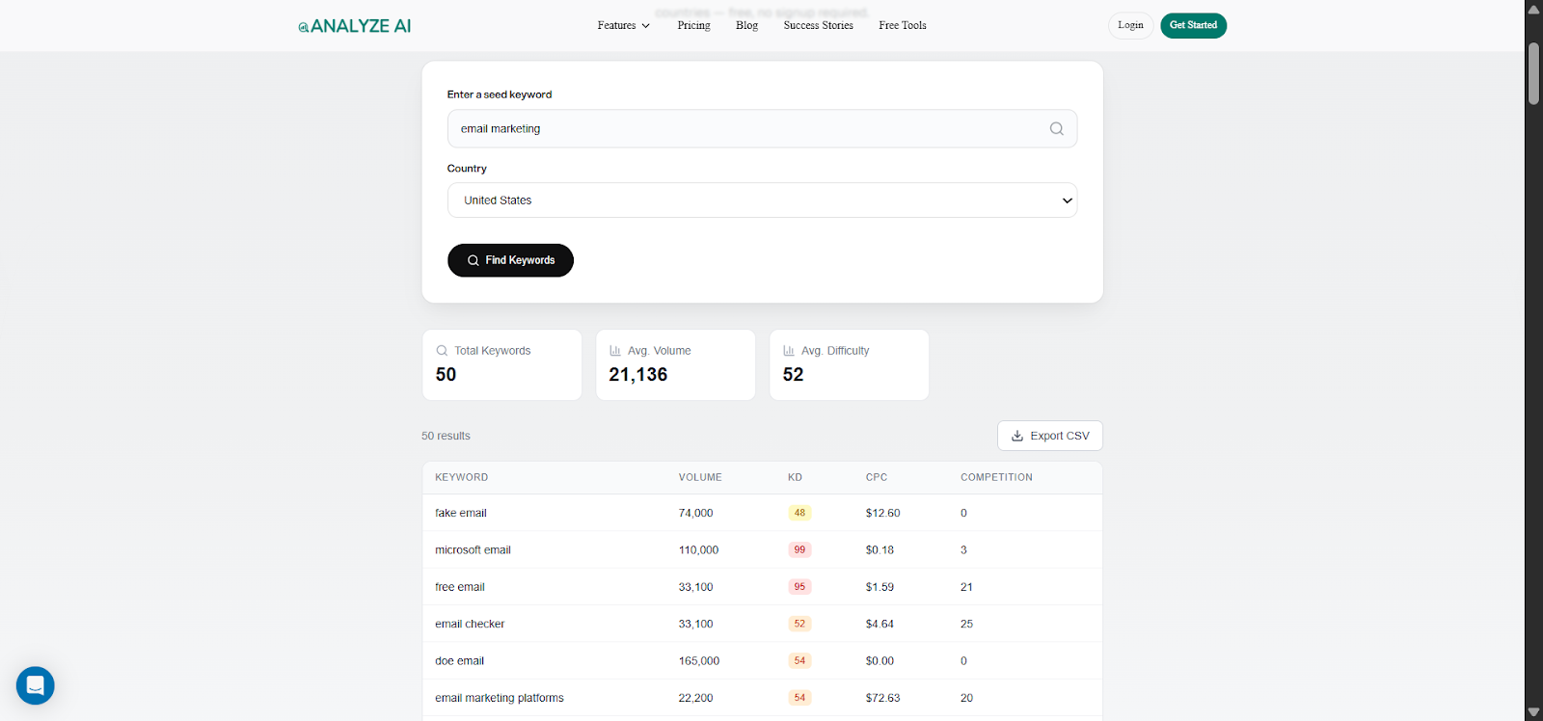Click the KD badge 99 for microsoft email
Image resolution: width=1543 pixels, height=721 pixels.
click(x=799, y=550)
